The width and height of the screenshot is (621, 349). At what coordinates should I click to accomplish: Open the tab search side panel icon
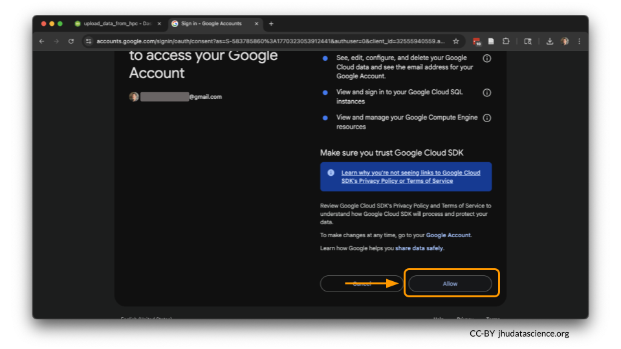528,41
